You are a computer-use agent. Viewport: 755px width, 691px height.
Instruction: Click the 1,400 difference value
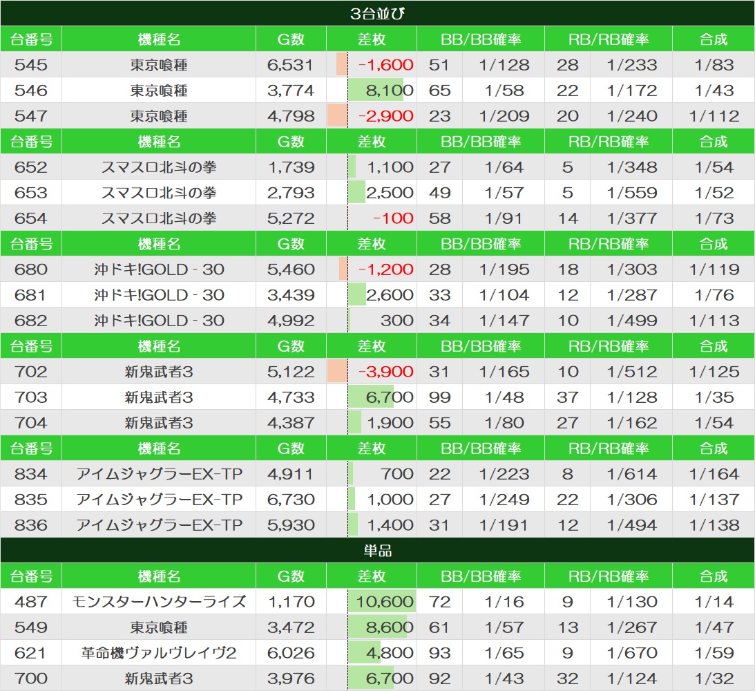click(x=390, y=525)
